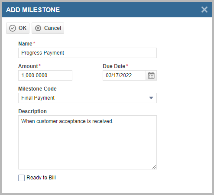Focus the Amount field with 1,000.0000

click(45, 75)
